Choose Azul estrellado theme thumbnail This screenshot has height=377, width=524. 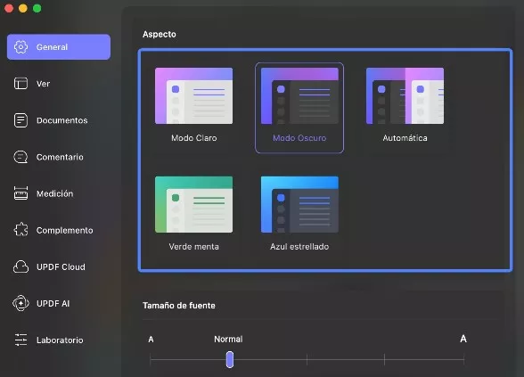pos(299,205)
